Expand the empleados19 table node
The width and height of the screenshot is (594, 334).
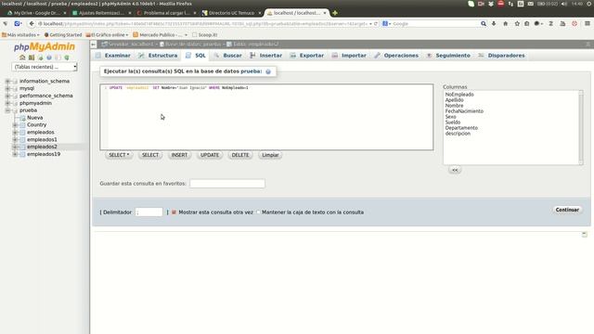point(15,155)
